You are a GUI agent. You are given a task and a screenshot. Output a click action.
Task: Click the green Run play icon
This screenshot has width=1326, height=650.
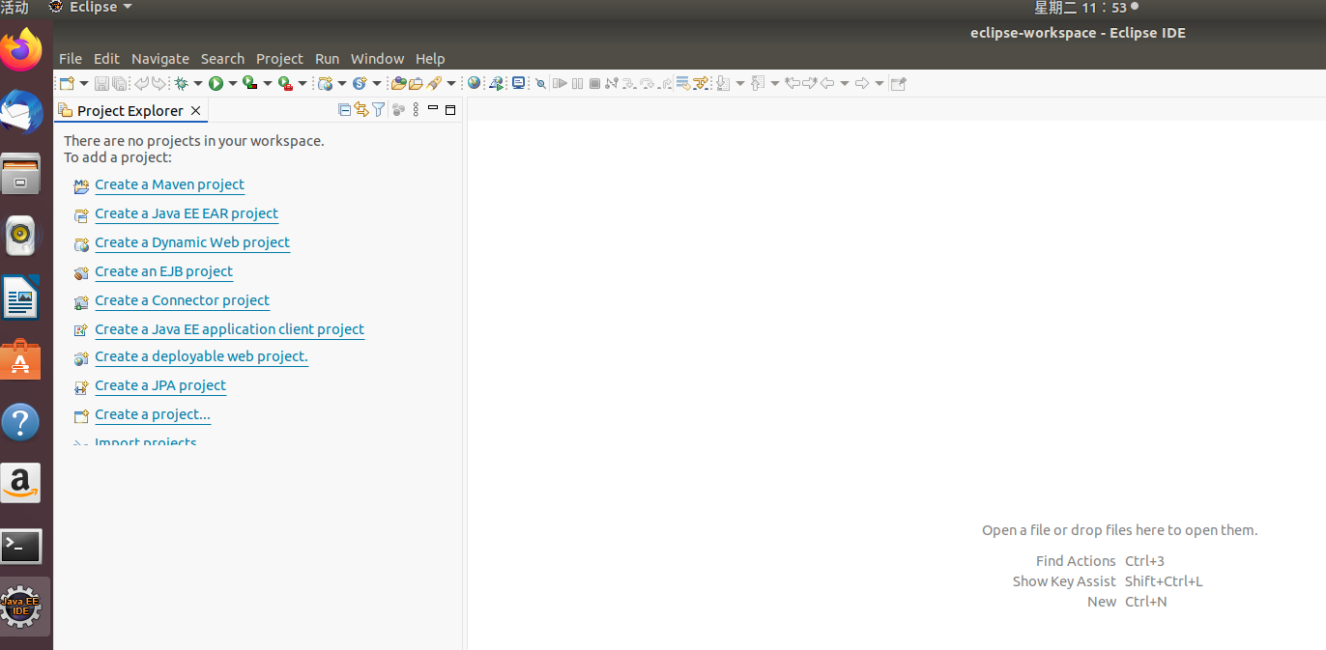click(216, 83)
